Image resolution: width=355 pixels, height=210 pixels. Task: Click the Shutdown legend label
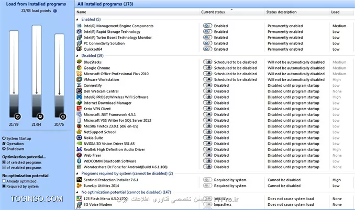15,149
